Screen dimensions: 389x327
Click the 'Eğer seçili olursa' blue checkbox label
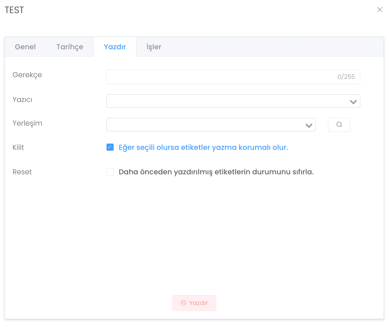tap(203, 147)
